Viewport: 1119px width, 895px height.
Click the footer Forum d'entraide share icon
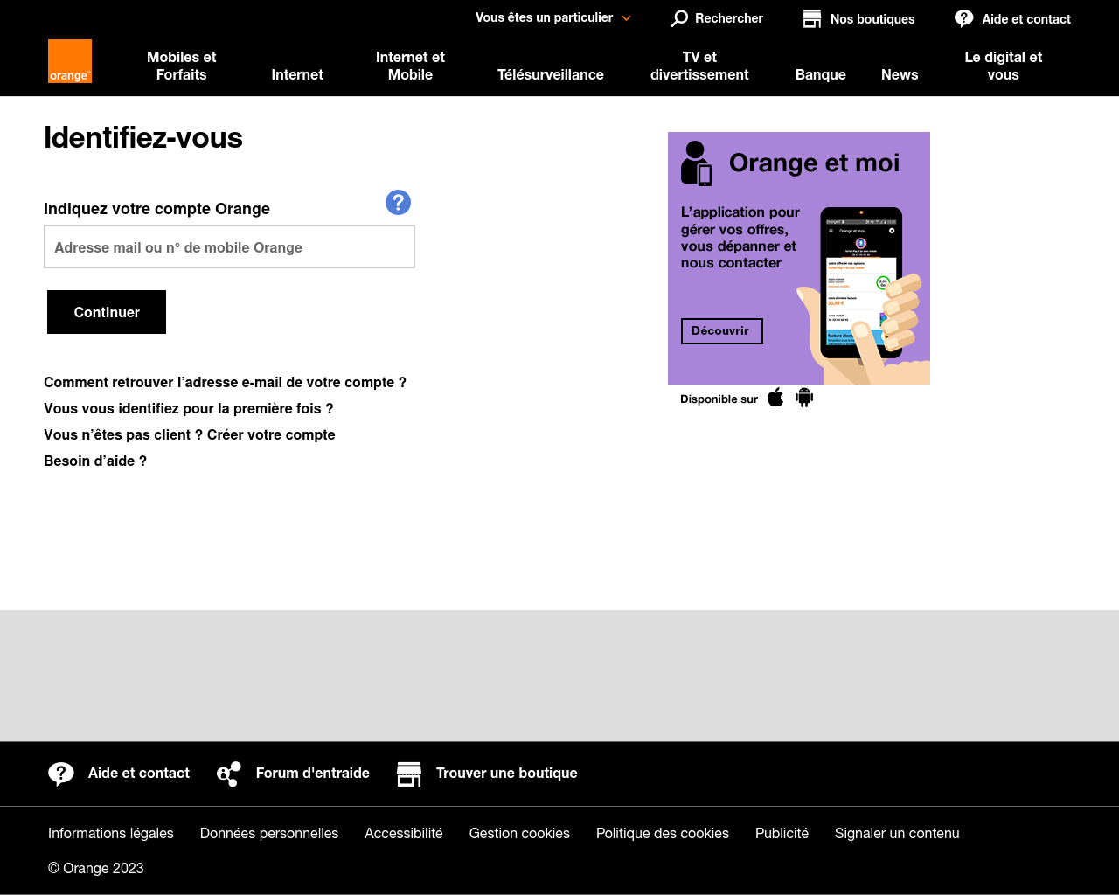tap(229, 774)
